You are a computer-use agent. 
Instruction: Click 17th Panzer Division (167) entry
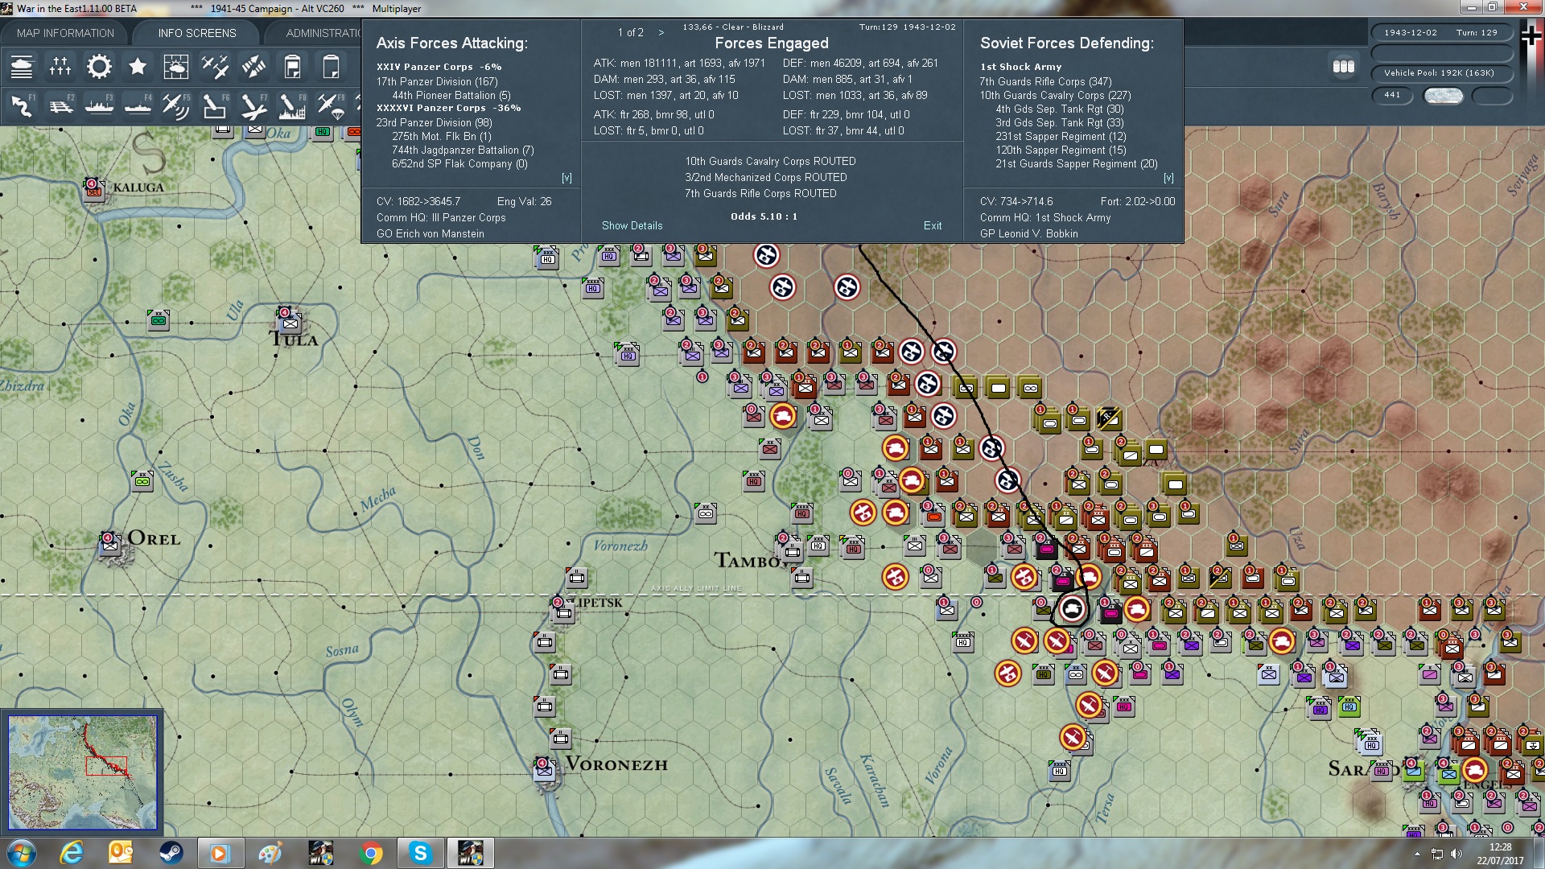point(437,81)
